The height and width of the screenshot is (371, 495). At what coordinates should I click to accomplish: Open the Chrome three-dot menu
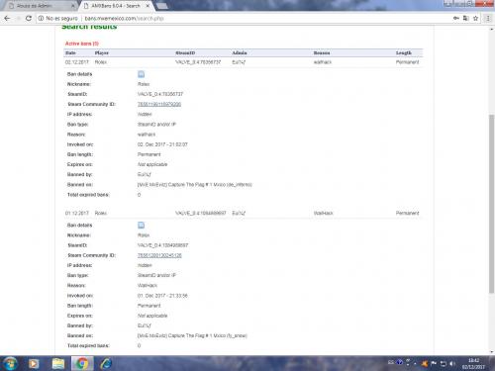tap(488, 18)
